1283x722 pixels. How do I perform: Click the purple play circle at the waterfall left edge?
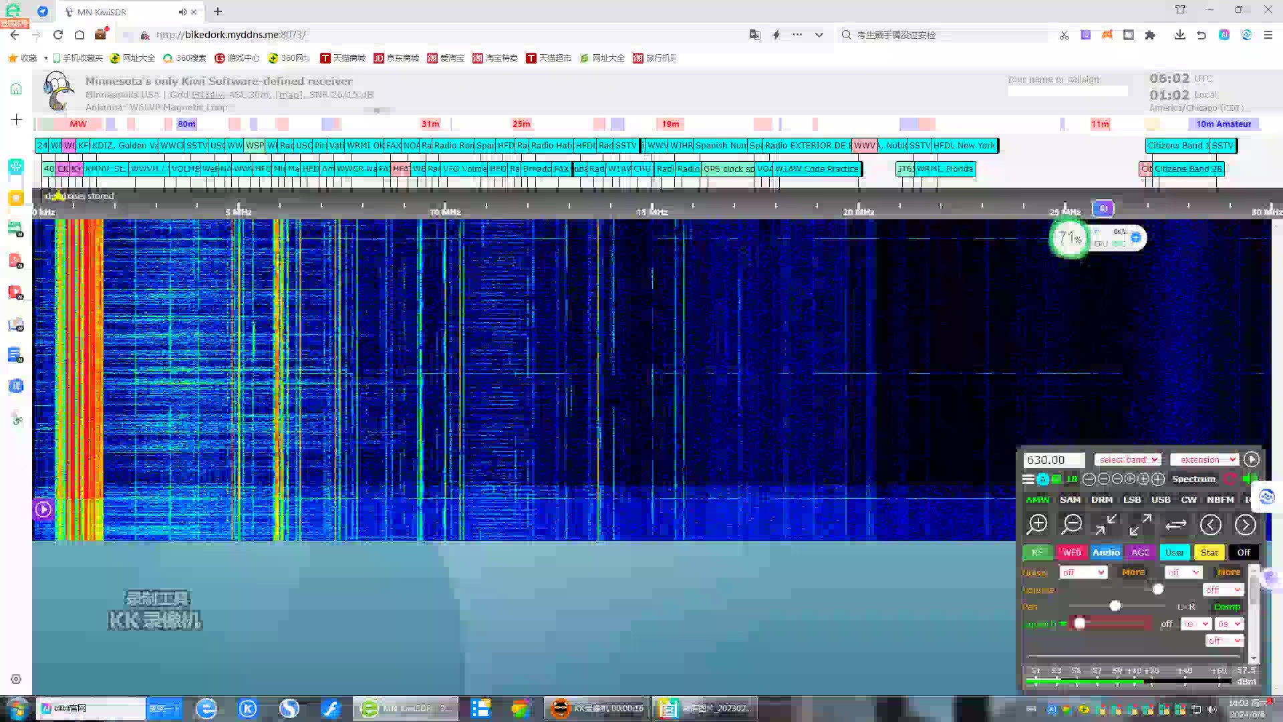[43, 509]
